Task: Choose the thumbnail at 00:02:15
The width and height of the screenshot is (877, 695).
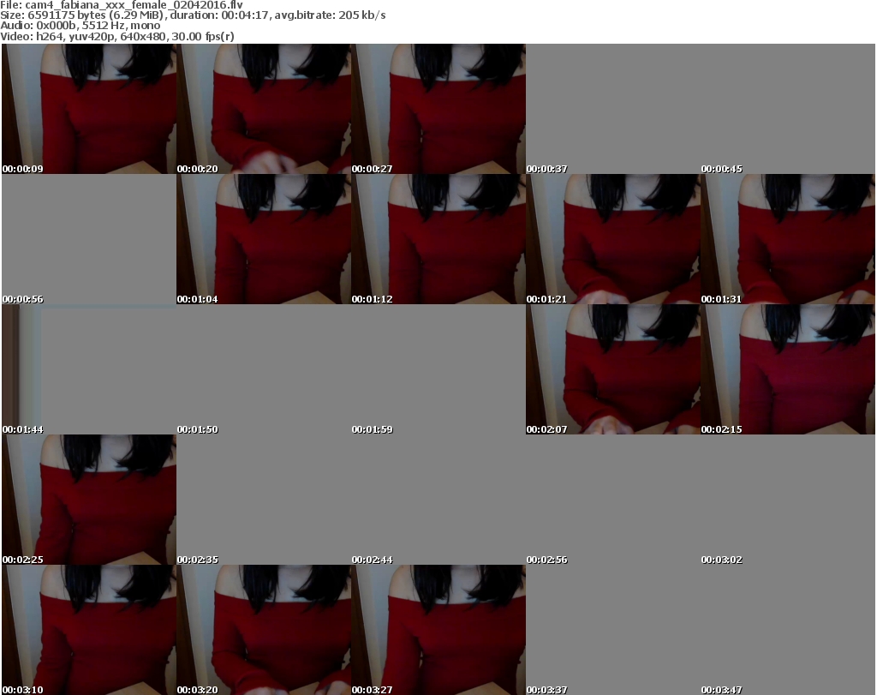Action: click(x=788, y=369)
